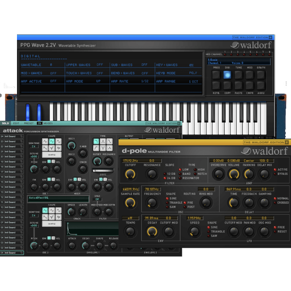Set d-pole OSC routing to POST

(x=185, y=207)
